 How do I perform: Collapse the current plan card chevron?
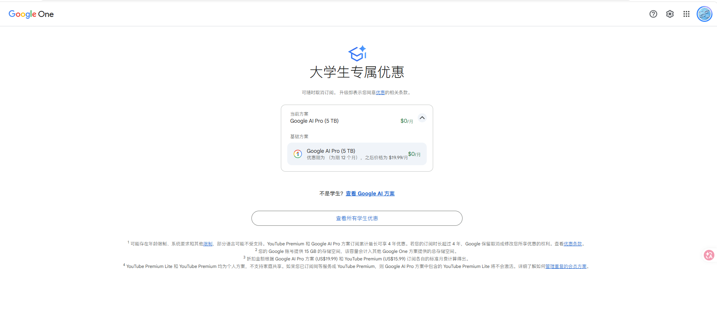[422, 118]
